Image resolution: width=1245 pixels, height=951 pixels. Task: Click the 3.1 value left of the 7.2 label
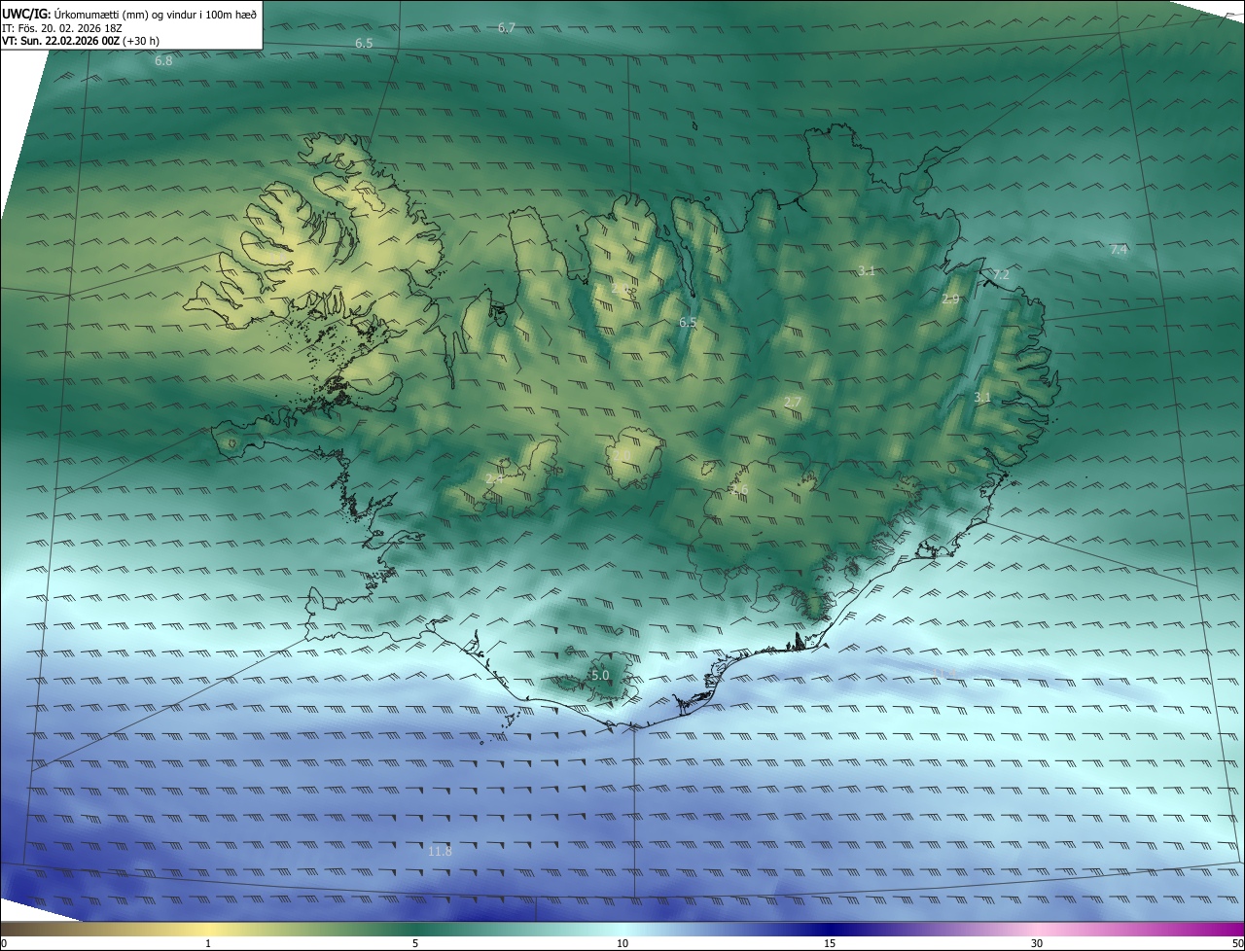coord(867,271)
